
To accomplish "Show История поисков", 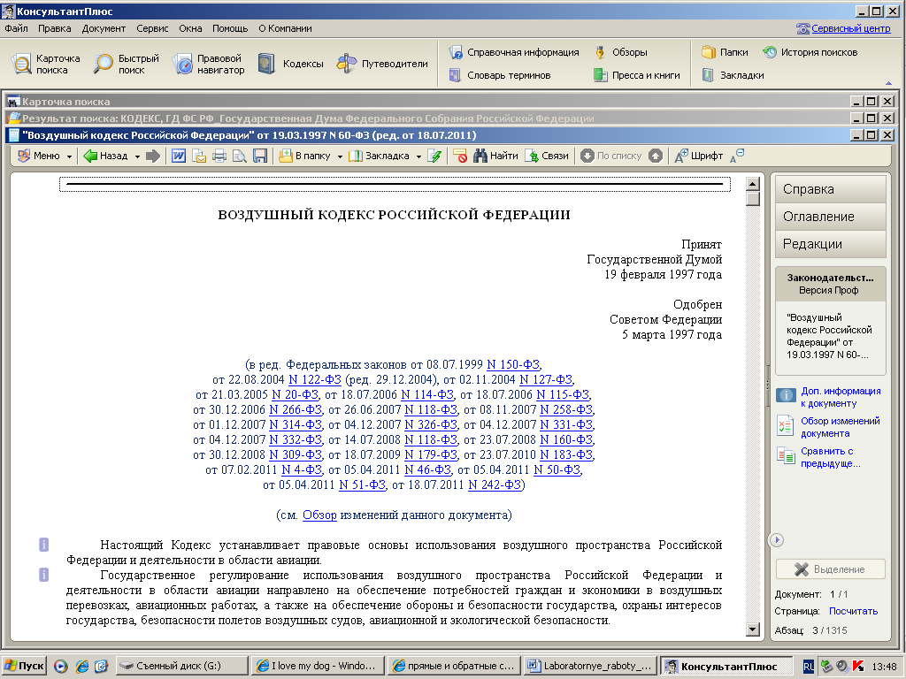I will point(810,52).
